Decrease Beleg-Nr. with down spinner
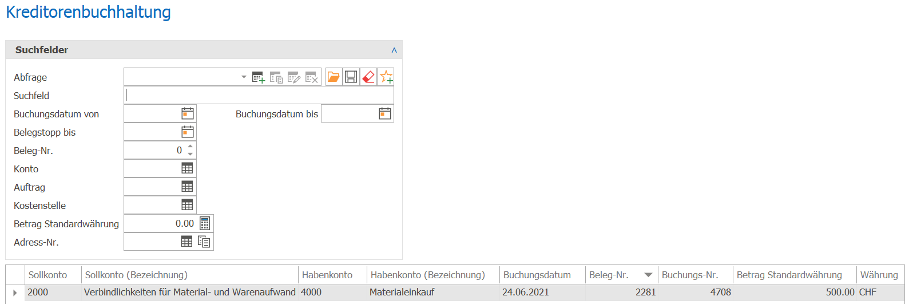 [x=190, y=154]
